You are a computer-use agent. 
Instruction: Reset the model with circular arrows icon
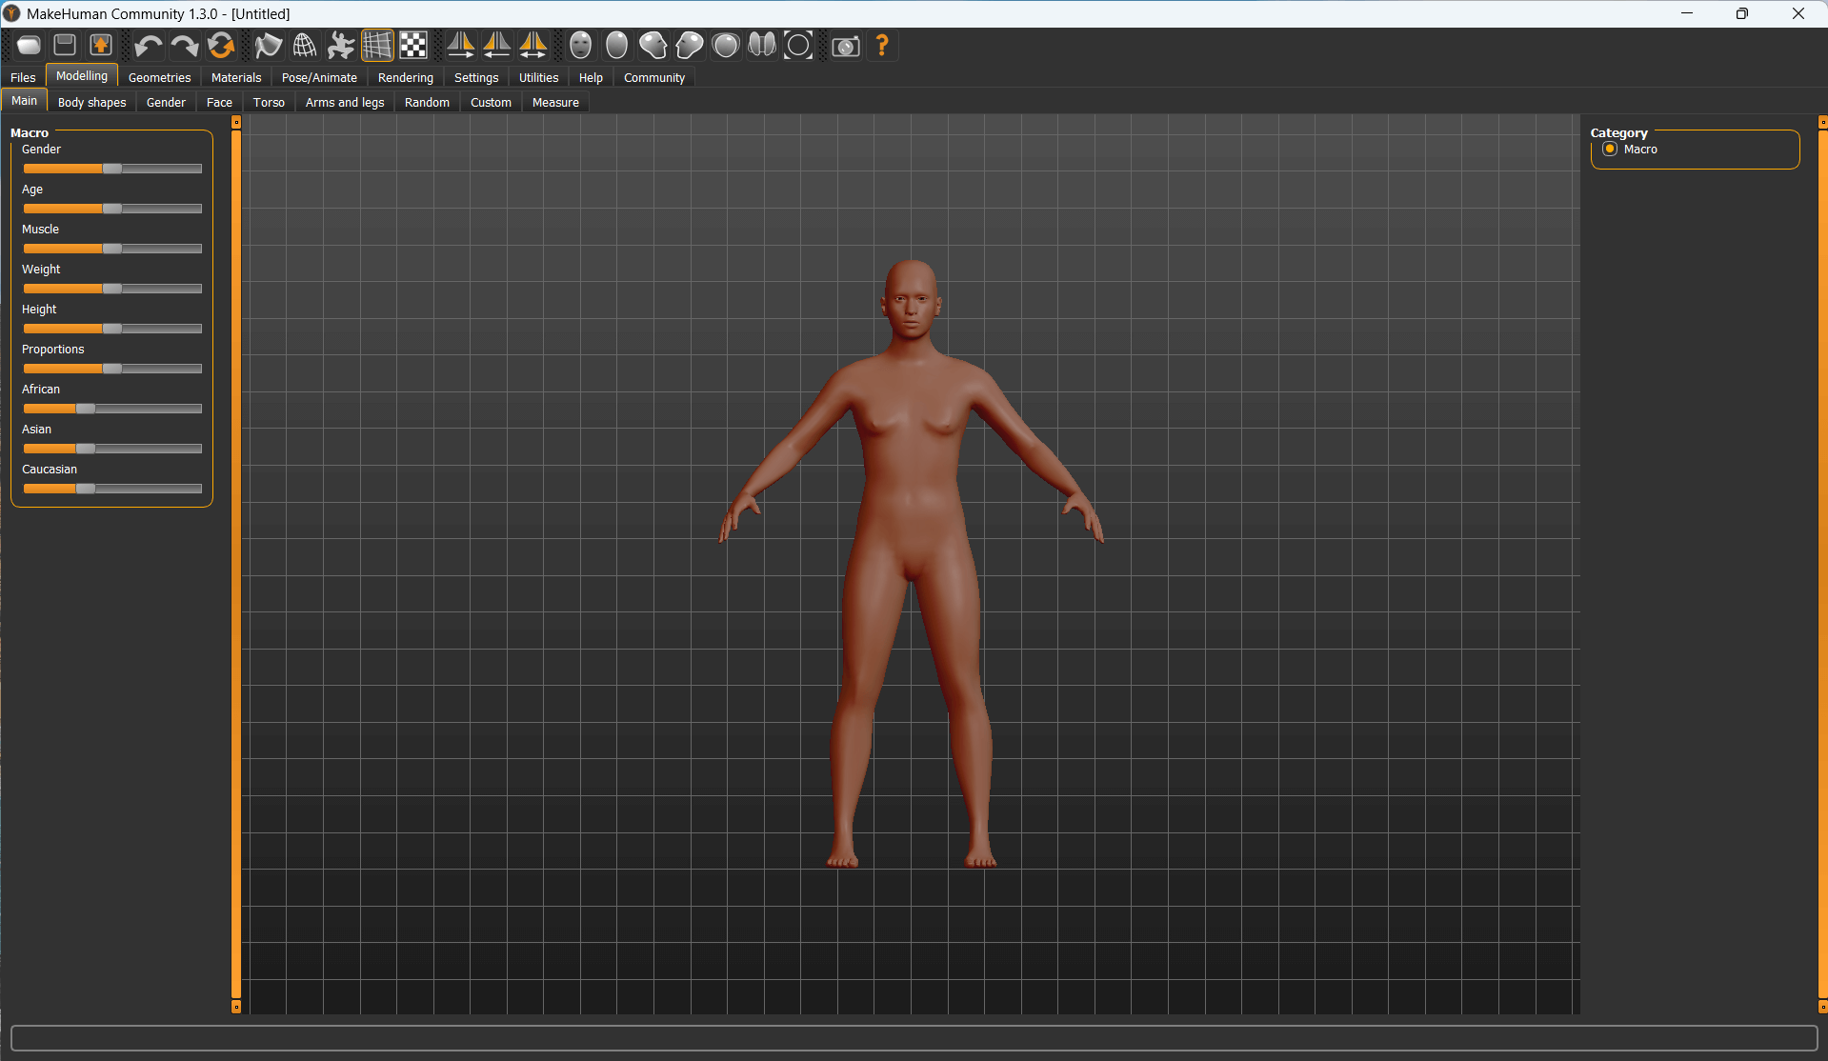click(221, 46)
